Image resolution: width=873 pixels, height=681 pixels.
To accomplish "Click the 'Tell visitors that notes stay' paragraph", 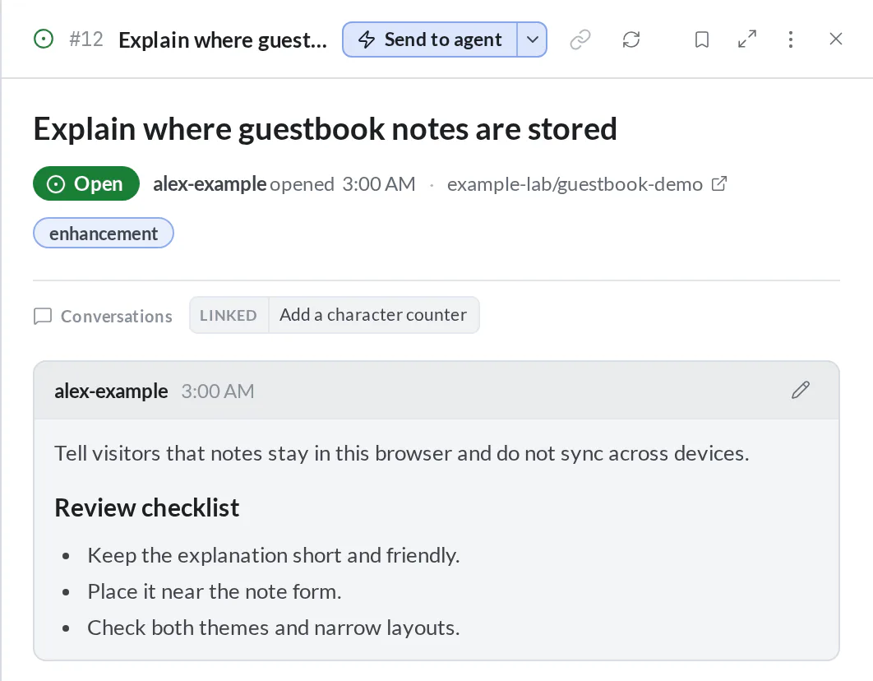I will [402, 454].
